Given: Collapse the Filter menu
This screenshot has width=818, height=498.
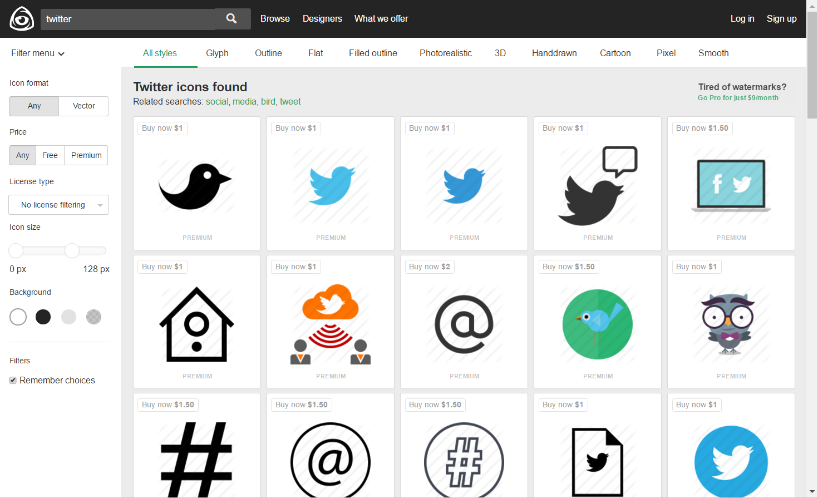Looking at the screenshot, I should [38, 53].
